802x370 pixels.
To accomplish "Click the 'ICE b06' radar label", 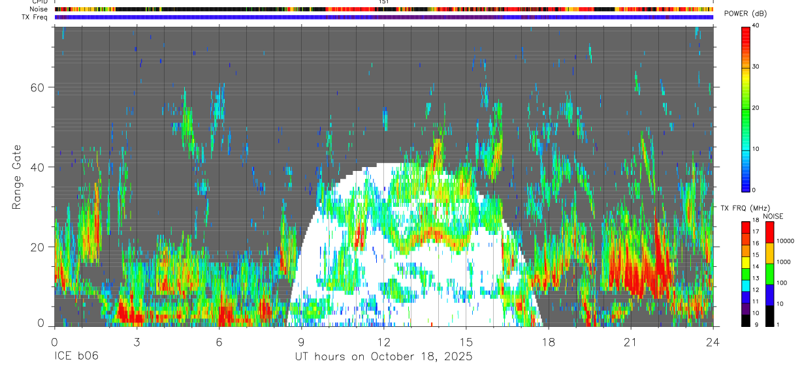I will point(76,357).
